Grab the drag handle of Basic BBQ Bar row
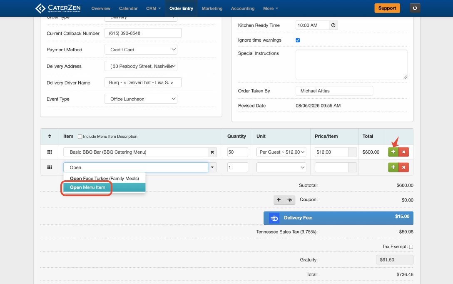 click(x=50, y=152)
